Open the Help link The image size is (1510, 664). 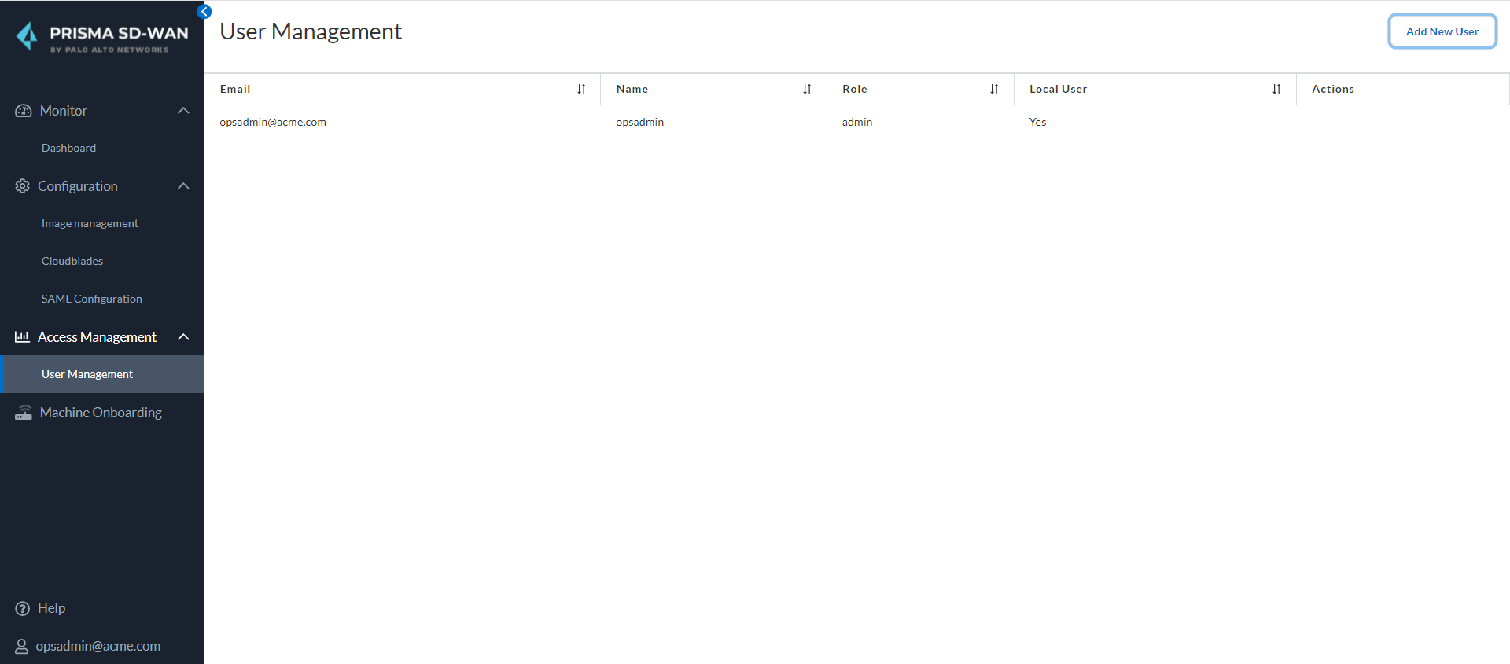[x=52, y=608]
